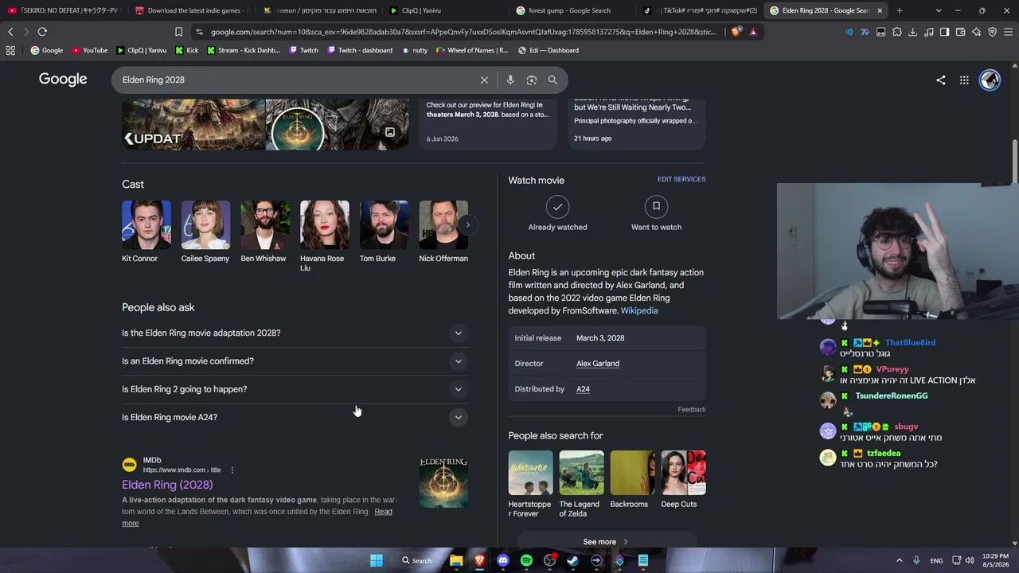Share the Google results page
The image size is (1019, 573).
click(941, 80)
